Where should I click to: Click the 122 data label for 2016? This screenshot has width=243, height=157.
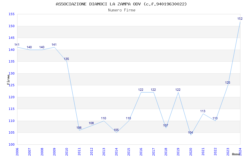141,90
